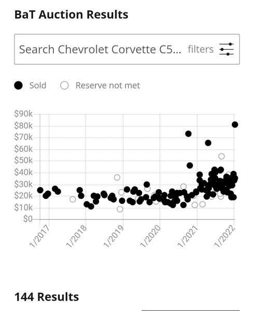Toggle the Reserve not met legend label
254x311 pixels.
click(x=108, y=86)
